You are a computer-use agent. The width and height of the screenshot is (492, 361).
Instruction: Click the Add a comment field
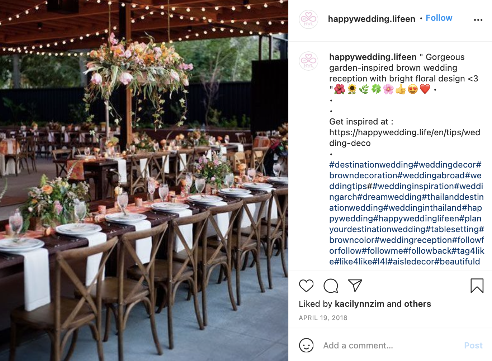pyautogui.click(x=391, y=345)
